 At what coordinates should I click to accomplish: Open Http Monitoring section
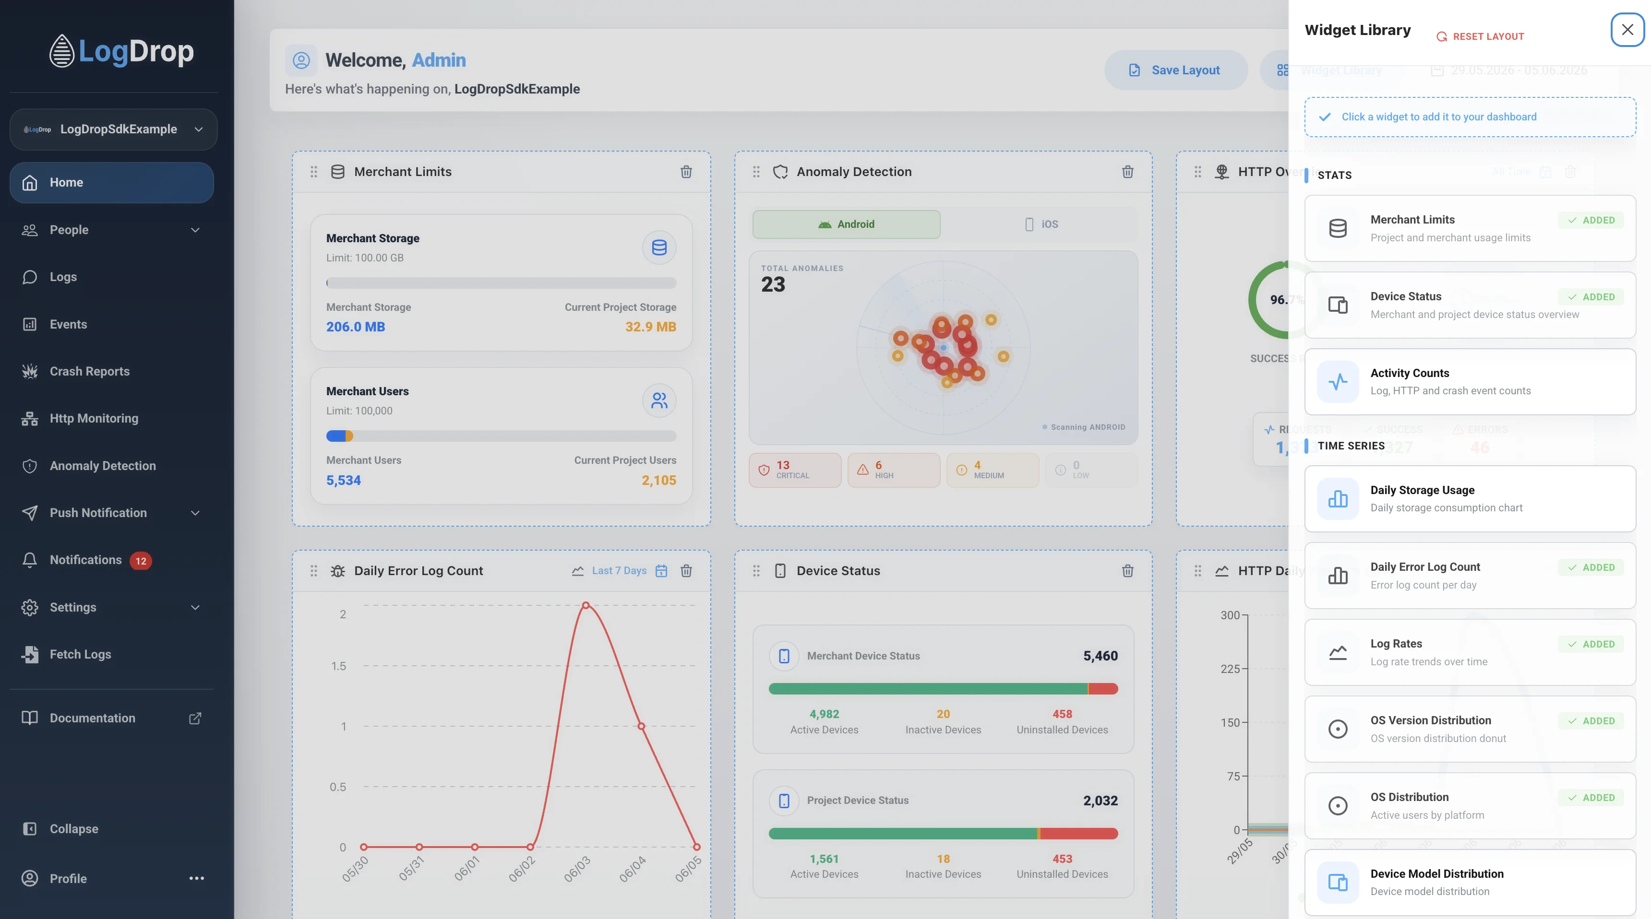111,418
